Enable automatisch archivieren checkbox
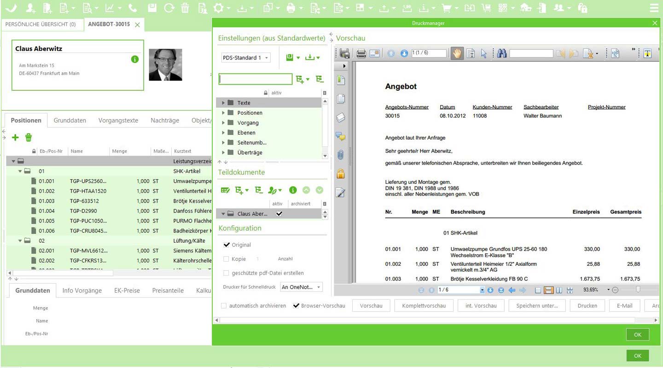Viewport: 663px width, 368px height. coord(224,305)
